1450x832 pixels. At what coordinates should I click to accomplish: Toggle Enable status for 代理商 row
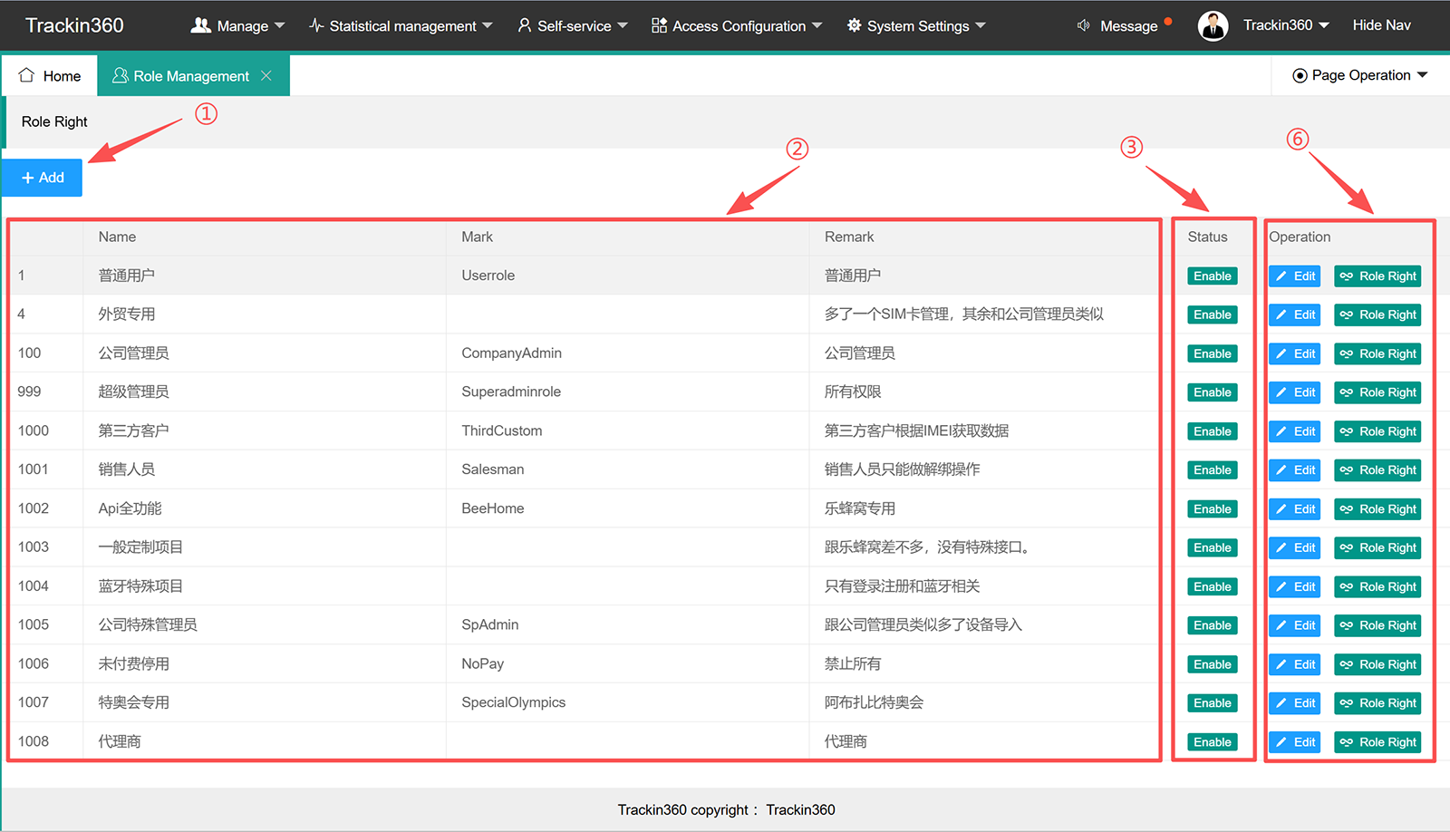point(1213,742)
